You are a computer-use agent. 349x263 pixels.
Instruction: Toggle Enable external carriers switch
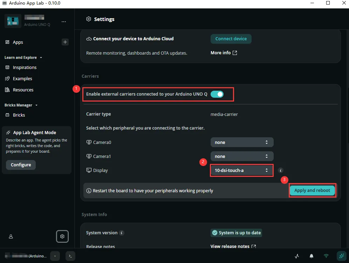pos(217,94)
